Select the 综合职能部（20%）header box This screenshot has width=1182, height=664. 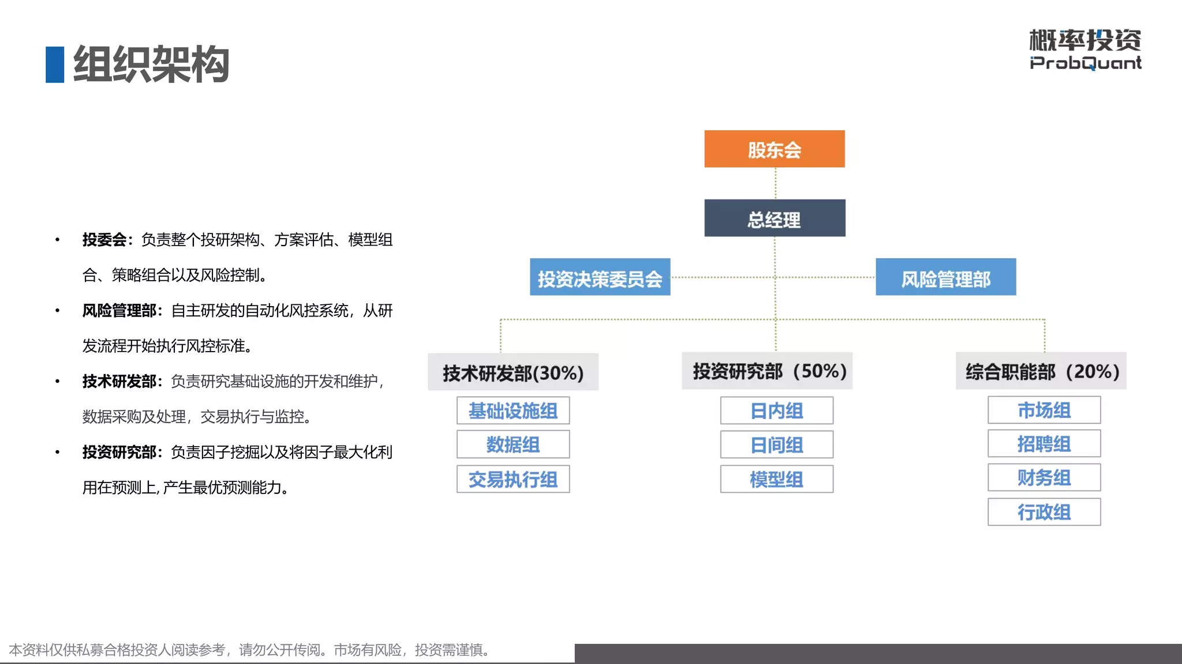[x=1041, y=371]
